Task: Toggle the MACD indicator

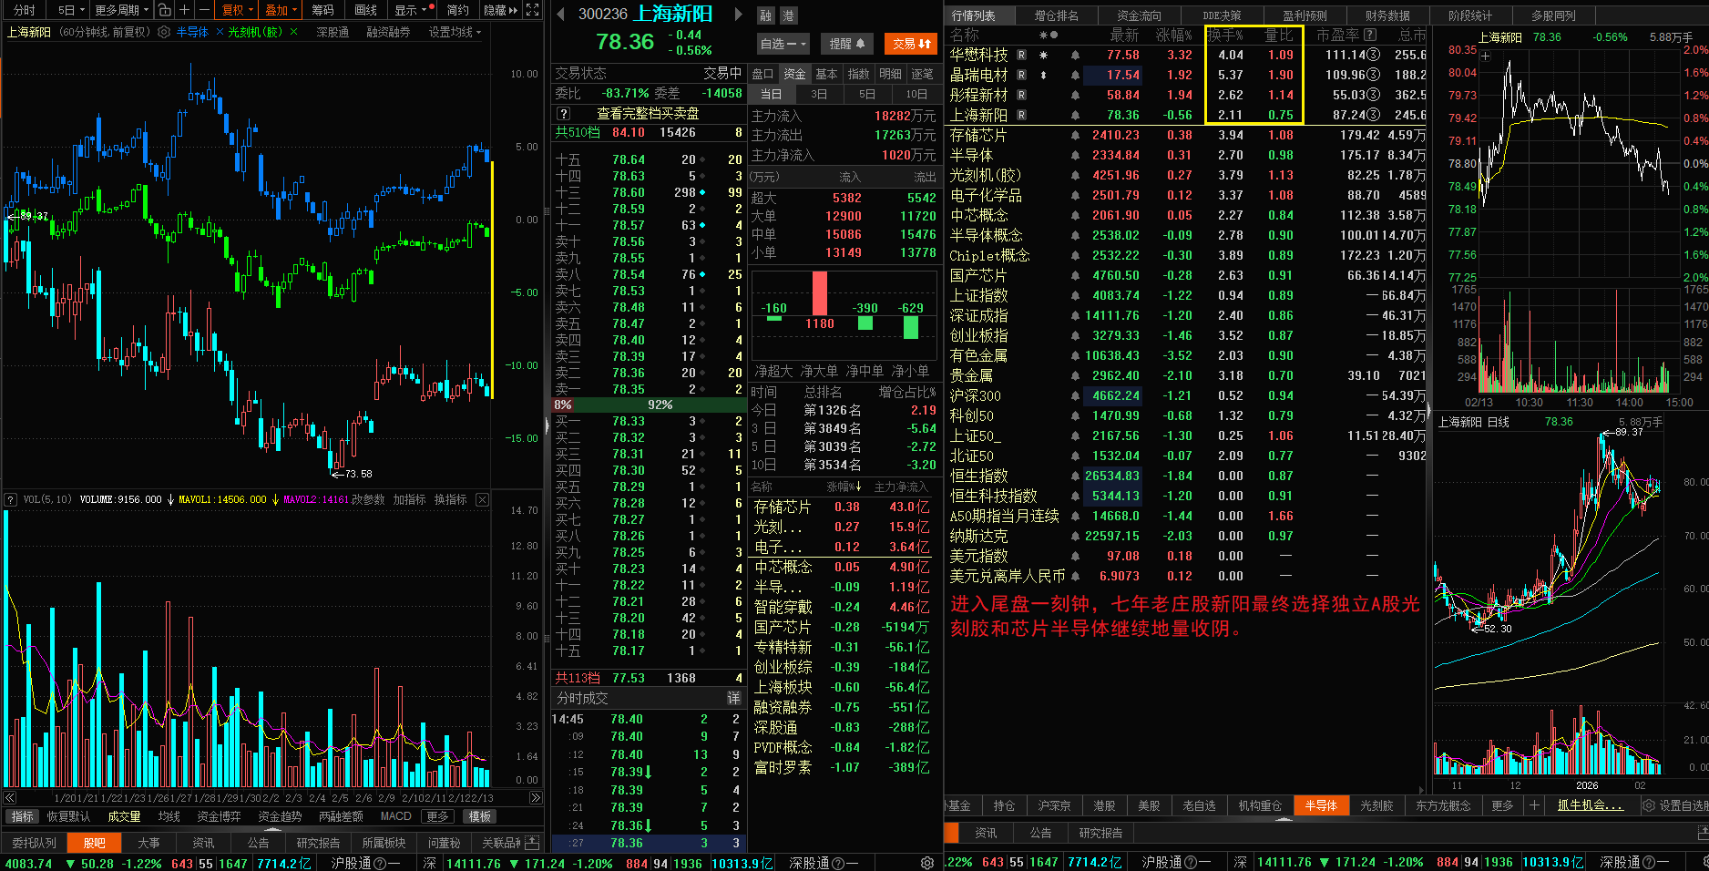Action: pos(396,816)
